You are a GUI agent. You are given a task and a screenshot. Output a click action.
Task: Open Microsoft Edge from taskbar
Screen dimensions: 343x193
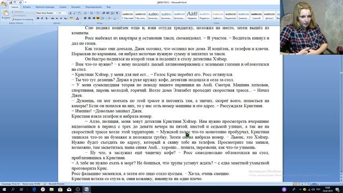point(34,189)
